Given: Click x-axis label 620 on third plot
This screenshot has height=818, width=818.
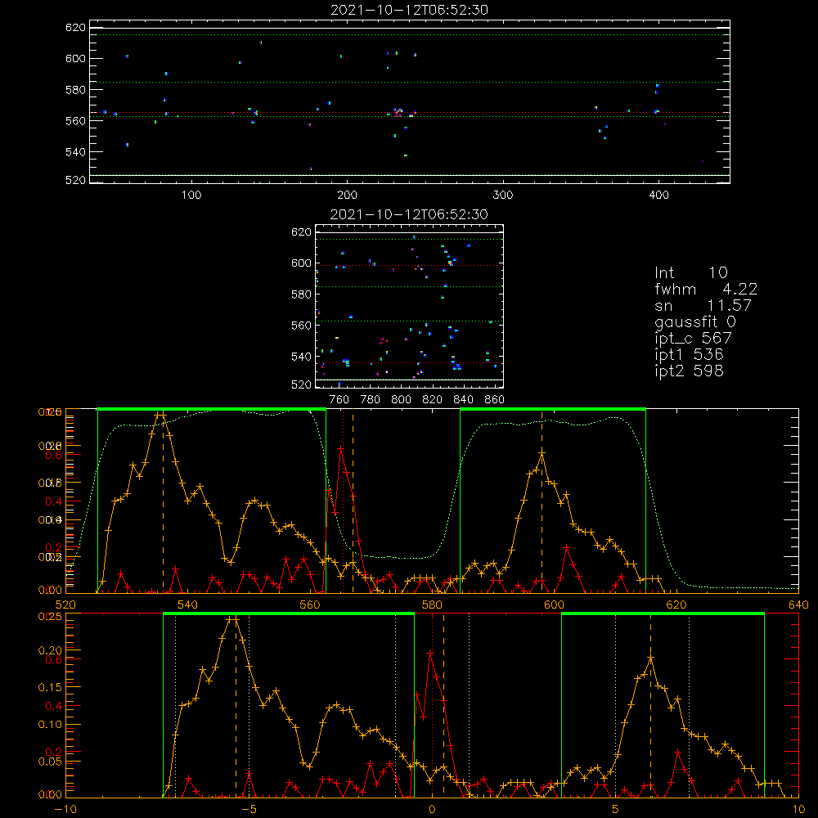Looking at the screenshot, I should pyautogui.click(x=676, y=605).
